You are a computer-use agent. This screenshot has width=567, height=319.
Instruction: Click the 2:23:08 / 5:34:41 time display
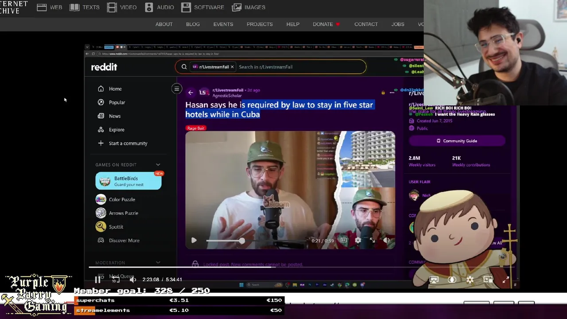pyautogui.click(x=162, y=280)
